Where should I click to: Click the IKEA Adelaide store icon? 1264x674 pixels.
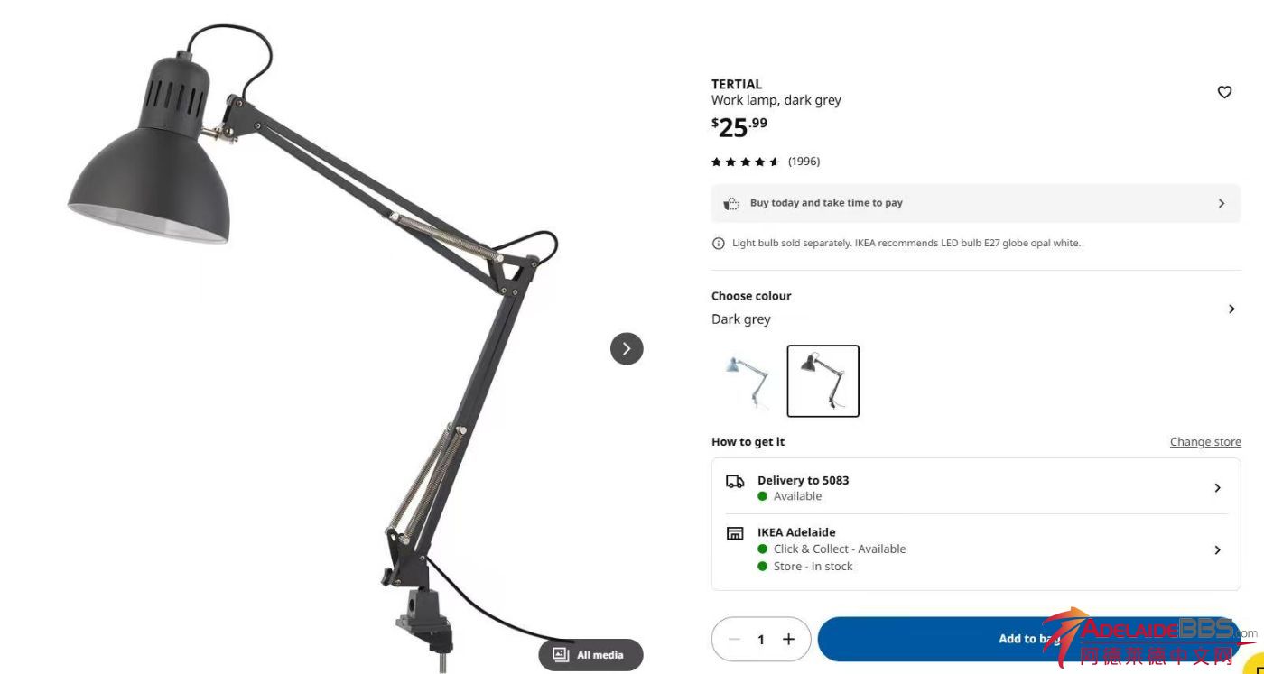pos(735,533)
